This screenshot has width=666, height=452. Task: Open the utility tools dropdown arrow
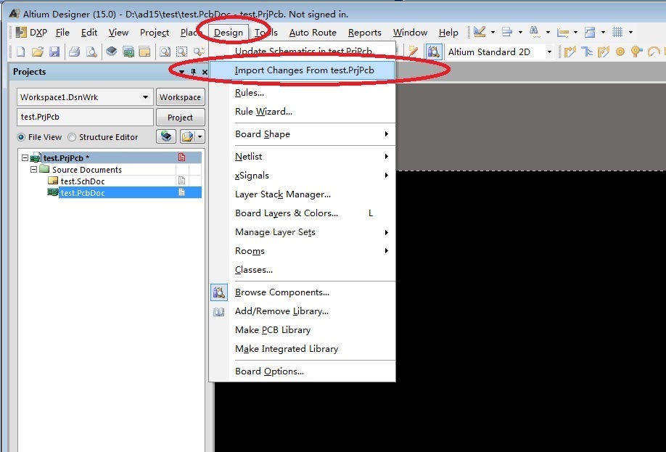click(x=493, y=32)
